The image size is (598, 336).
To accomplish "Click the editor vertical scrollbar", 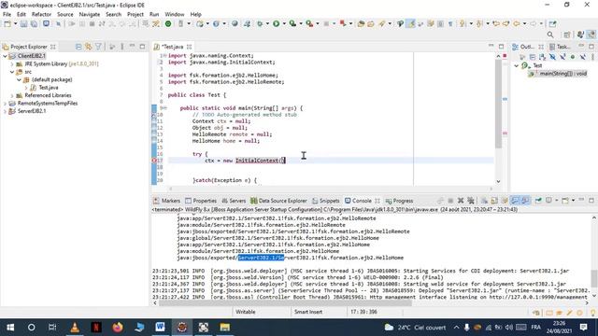I will click(x=498, y=103).
